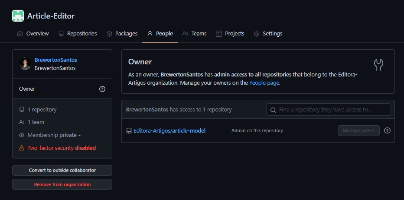The height and width of the screenshot is (200, 404).
Task: Click the home icon of Overview tab
Action: (20, 34)
